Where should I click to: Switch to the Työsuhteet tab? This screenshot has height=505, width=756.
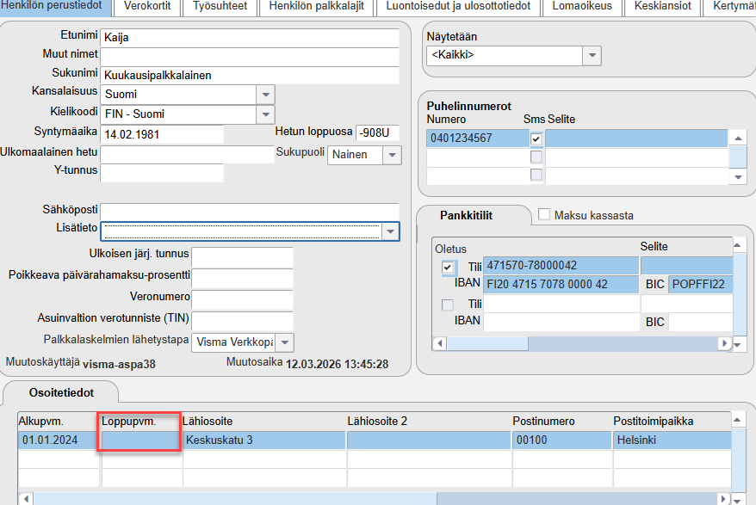tap(220, 7)
